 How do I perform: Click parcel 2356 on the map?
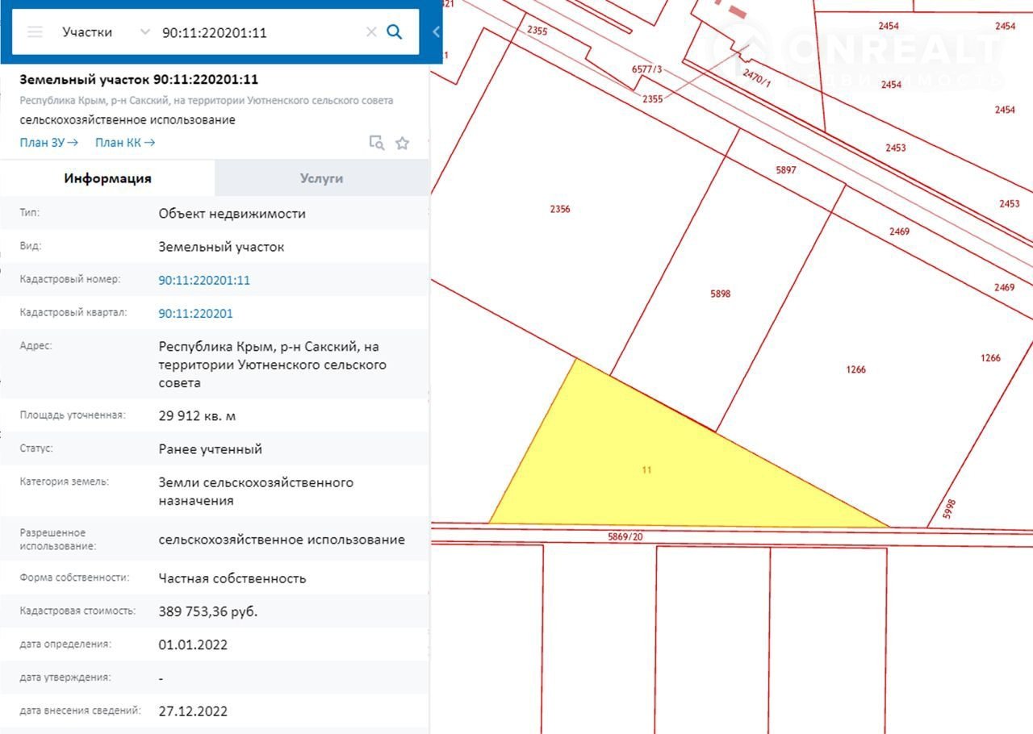[559, 210]
